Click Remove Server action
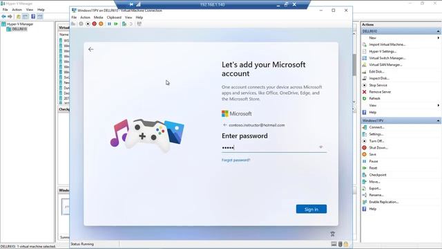The width and height of the screenshot is (442, 249). [380, 92]
